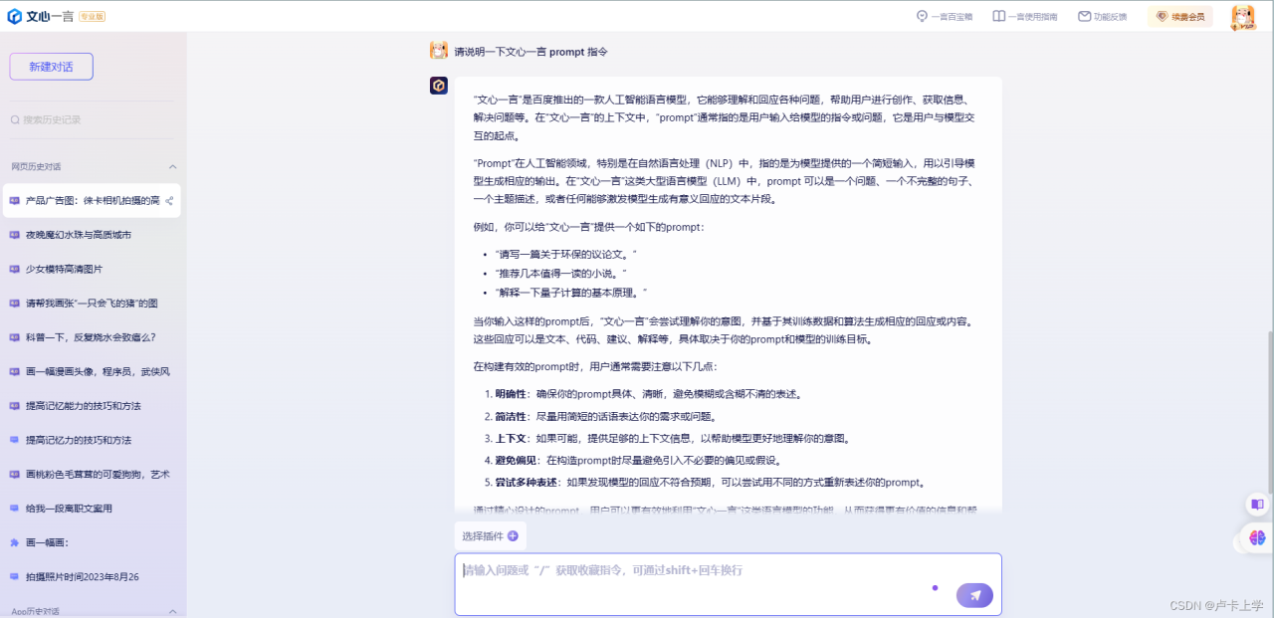Click the pin icon for 一言百宝箱

pyautogui.click(x=922, y=16)
